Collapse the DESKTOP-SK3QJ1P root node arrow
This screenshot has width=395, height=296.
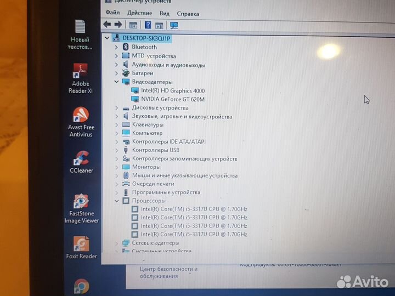click(107, 38)
